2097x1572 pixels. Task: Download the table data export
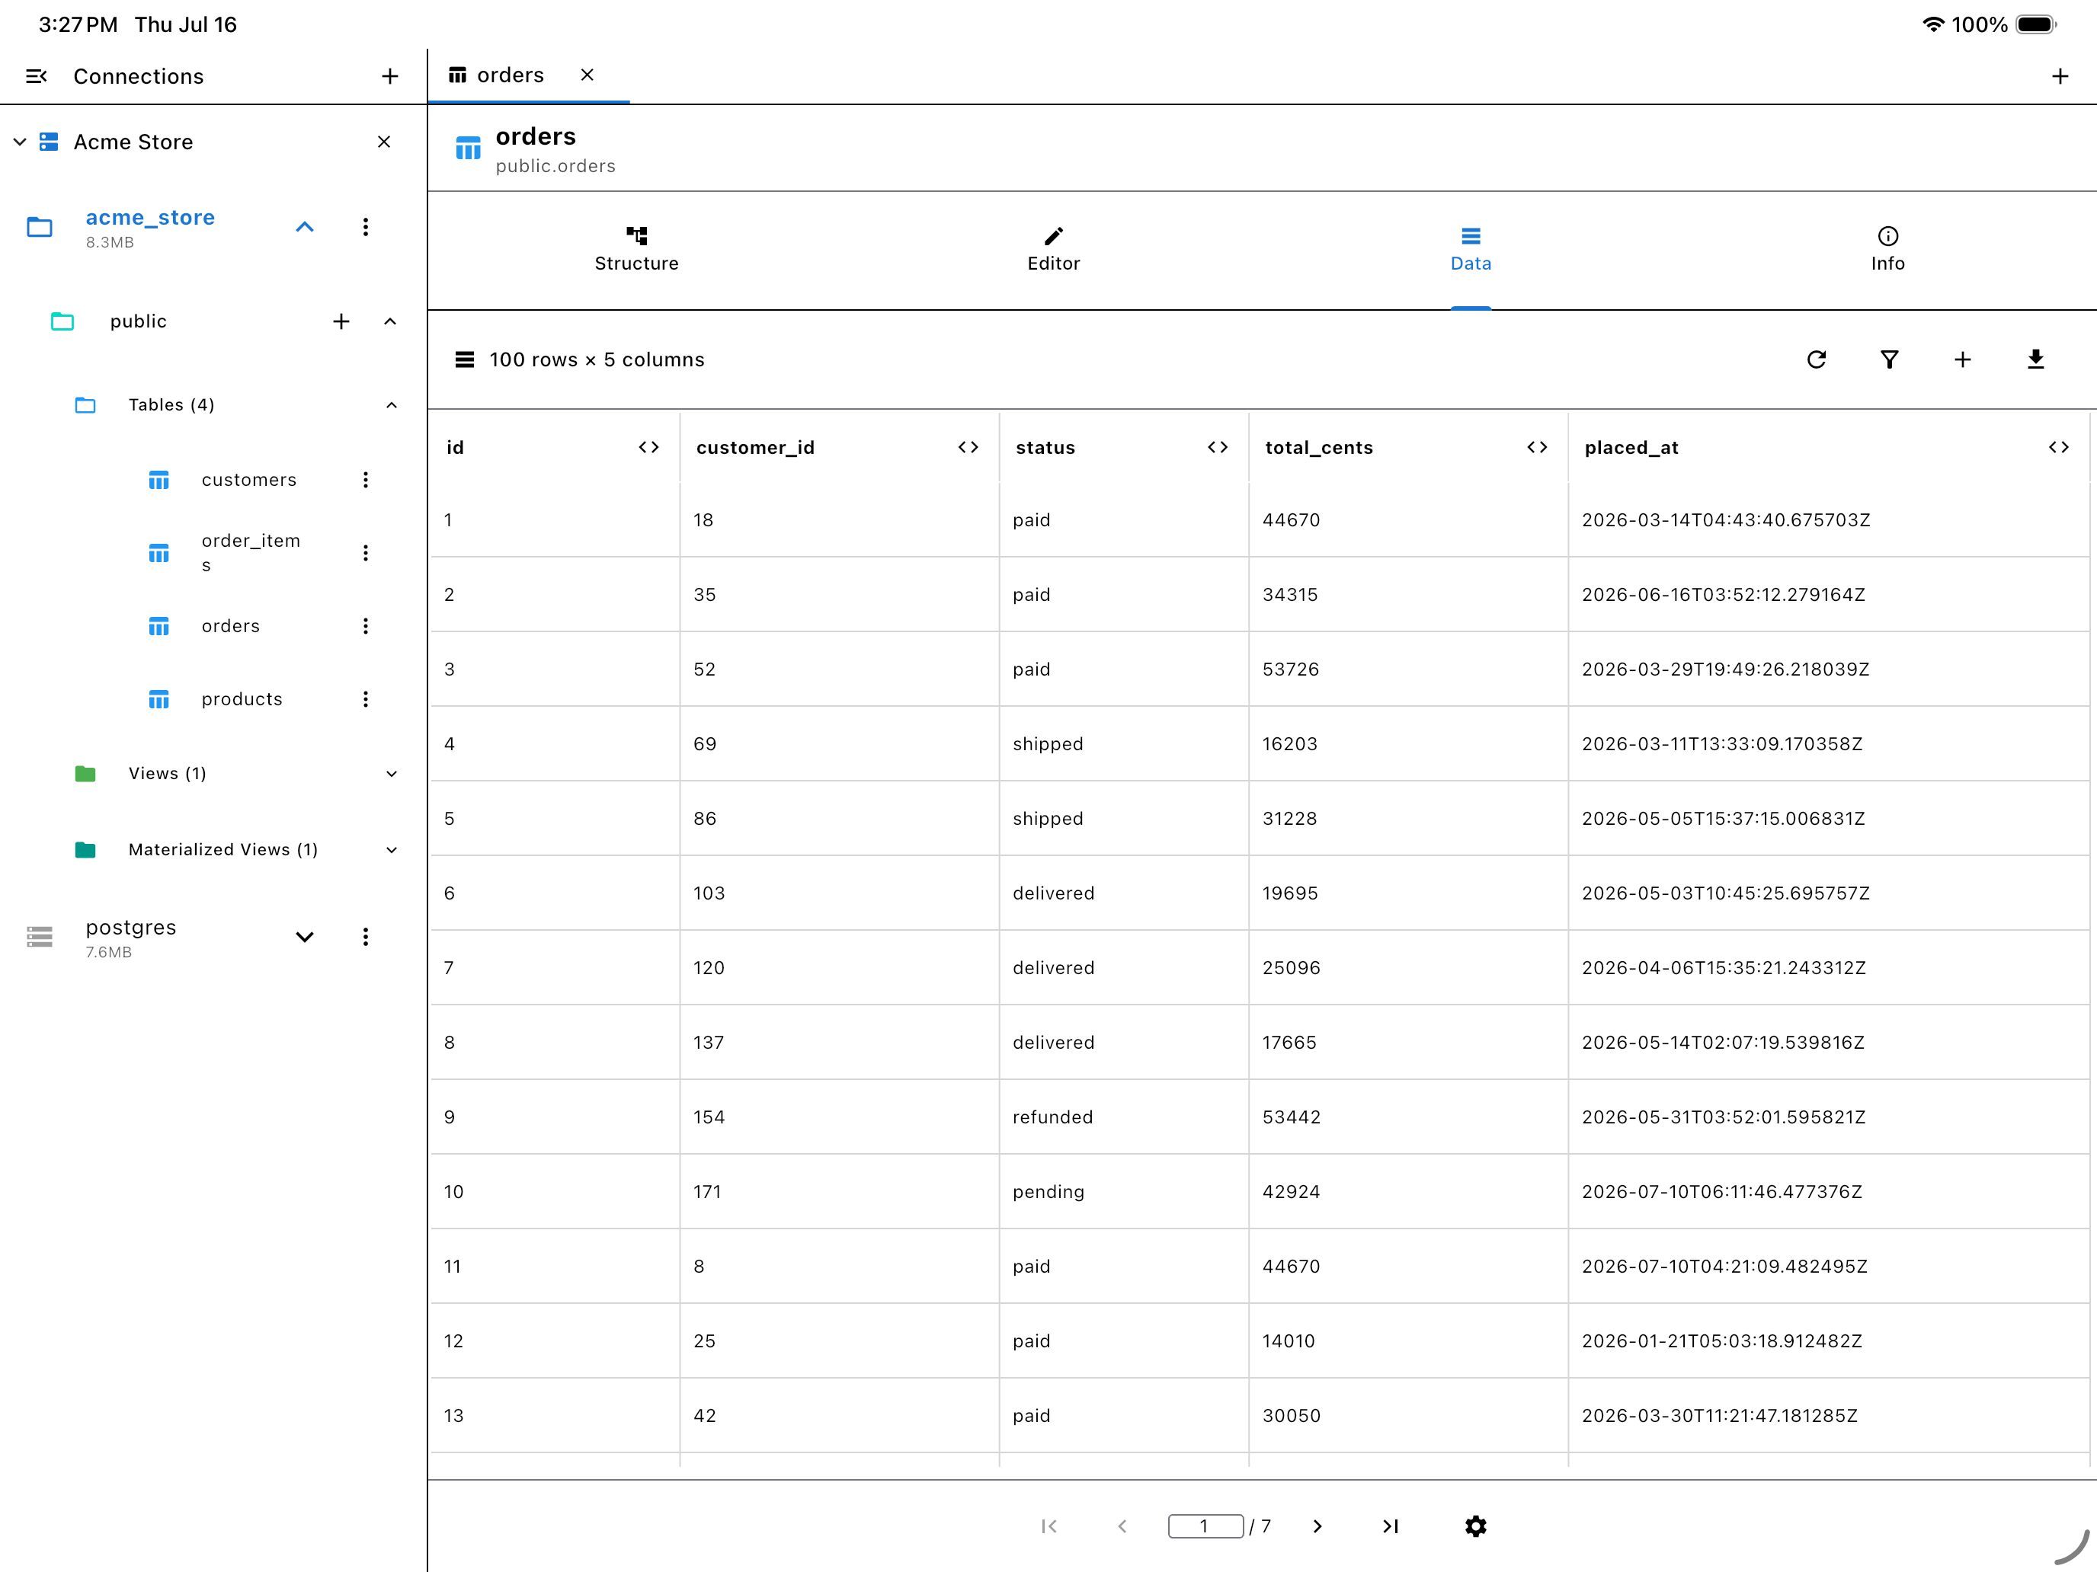pyautogui.click(x=2035, y=360)
